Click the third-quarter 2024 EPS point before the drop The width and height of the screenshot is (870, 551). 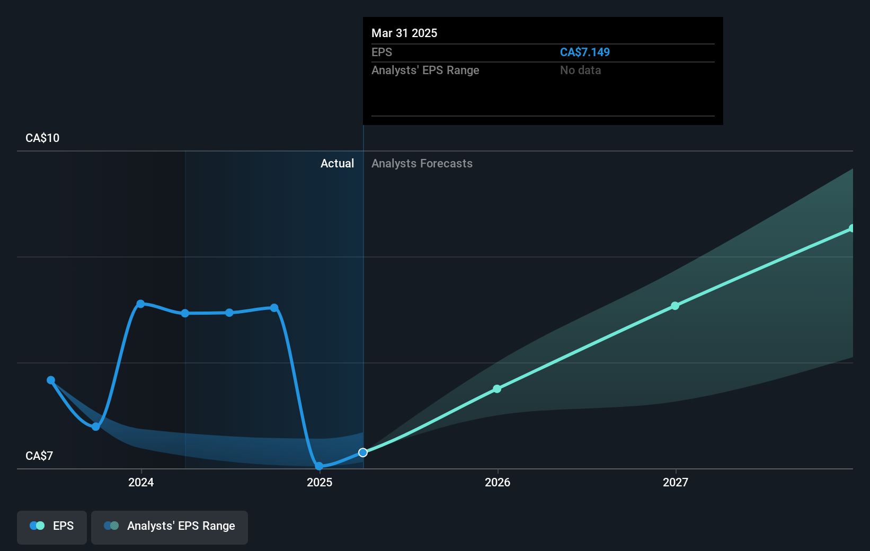(274, 307)
